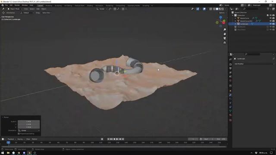Image resolution: width=276 pixels, height=155 pixels.
Task: Open the Object properties orange square tab
Action: click(x=230, y=91)
